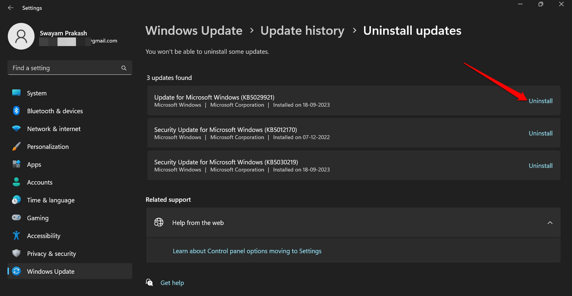Go to Network & internet

[x=70, y=129]
